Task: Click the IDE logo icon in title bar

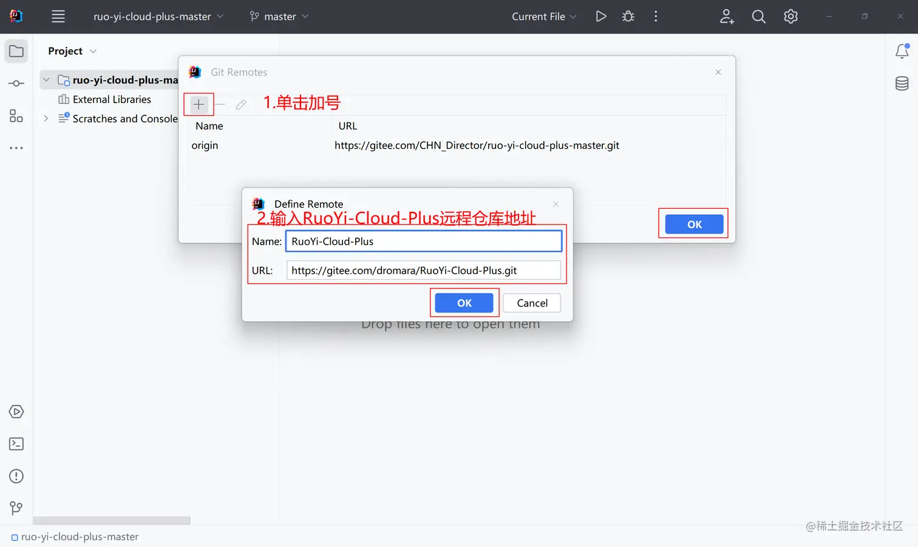Action: (x=16, y=16)
